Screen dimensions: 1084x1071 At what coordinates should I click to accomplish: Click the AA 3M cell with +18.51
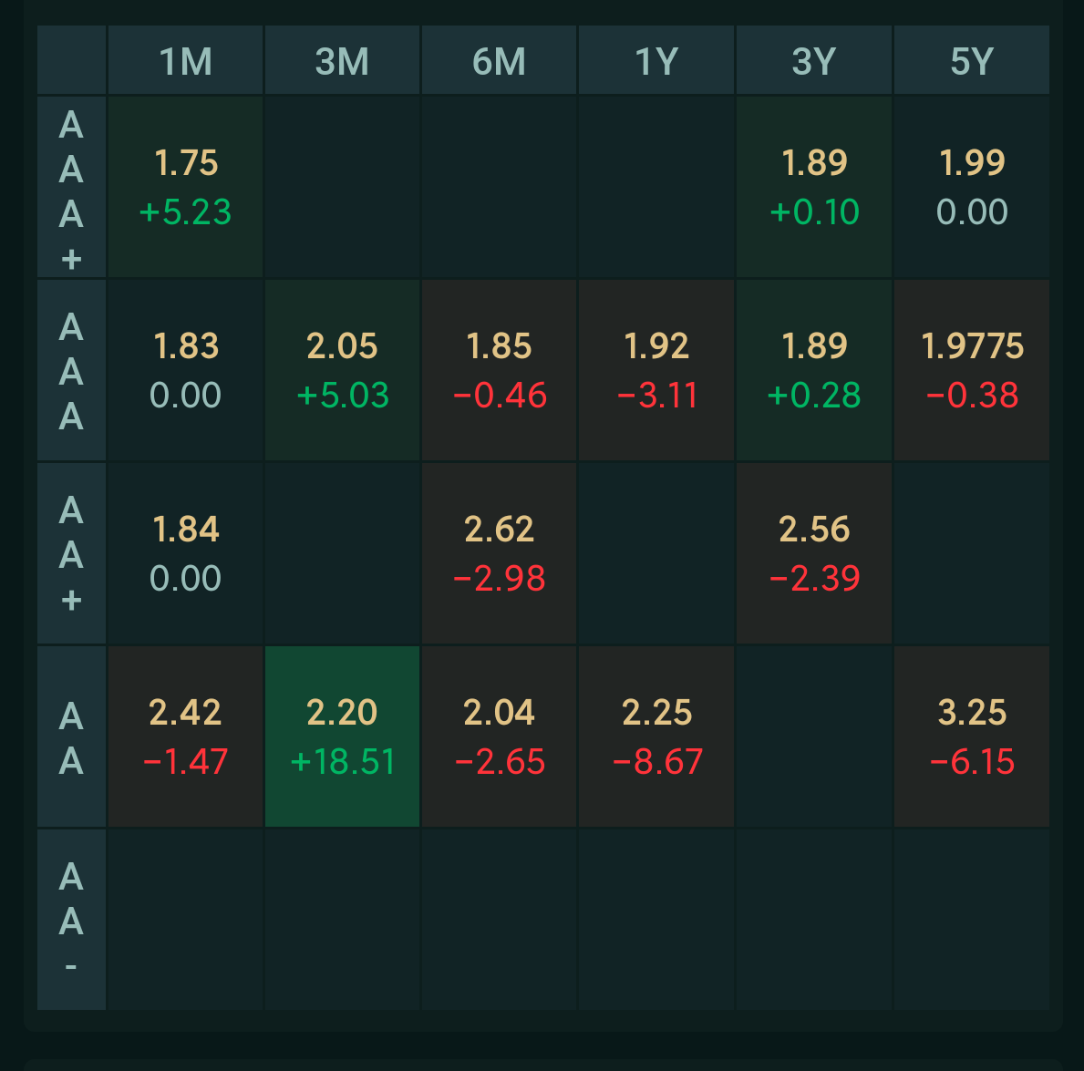click(x=342, y=736)
